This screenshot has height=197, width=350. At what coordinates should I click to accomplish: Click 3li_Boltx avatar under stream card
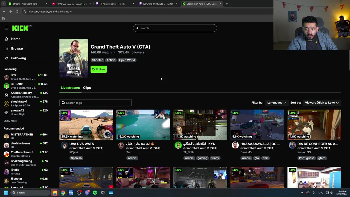tap(178, 145)
